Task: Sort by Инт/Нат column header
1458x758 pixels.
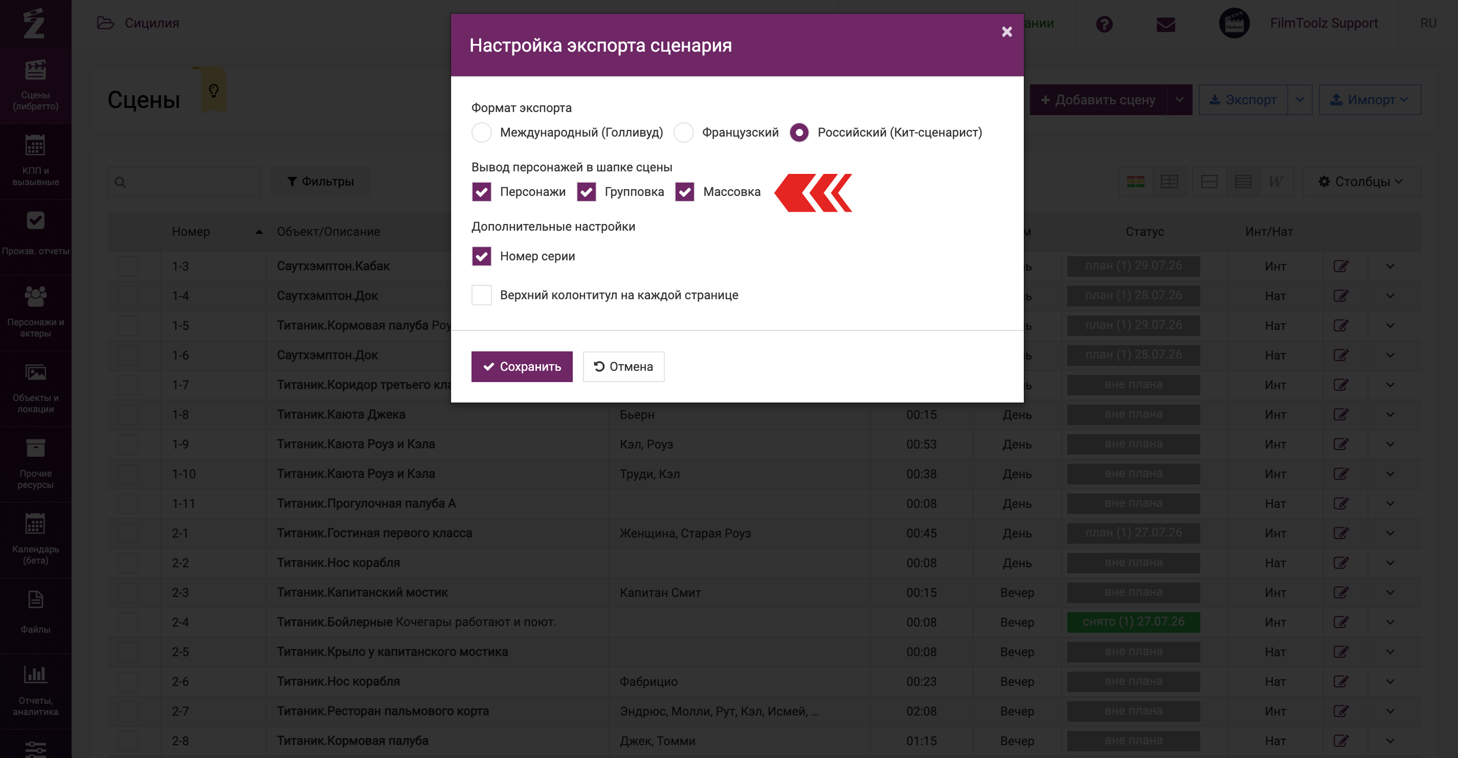Action: pos(1268,232)
